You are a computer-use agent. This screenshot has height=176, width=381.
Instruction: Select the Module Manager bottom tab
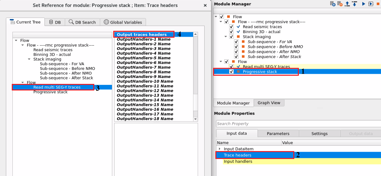click(233, 103)
